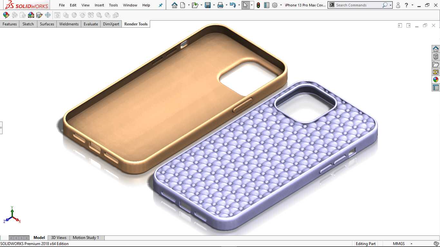Open Design Library in the task pane
The height and width of the screenshot is (247, 440).
click(x=436, y=57)
